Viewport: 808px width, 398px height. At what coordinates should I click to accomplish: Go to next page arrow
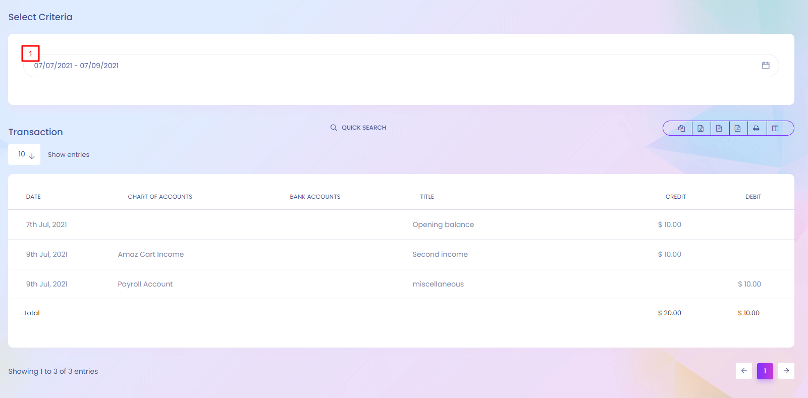786,371
